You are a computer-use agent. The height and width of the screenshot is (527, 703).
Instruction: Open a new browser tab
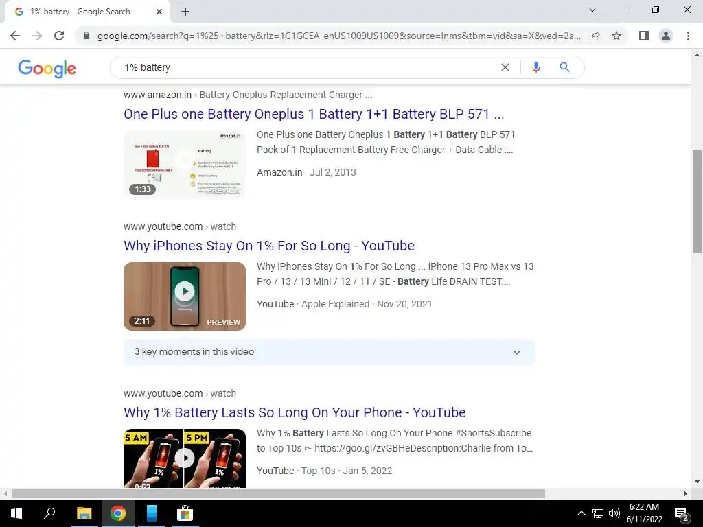coord(185,12)
